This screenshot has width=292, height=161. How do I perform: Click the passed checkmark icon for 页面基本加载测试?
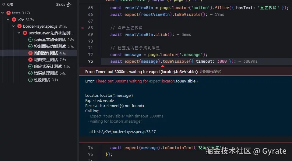pyautogui.click(x=30, y=40)
